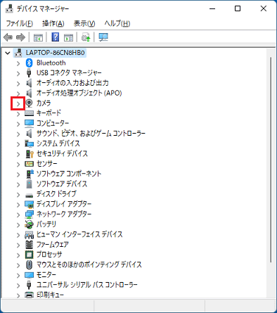Click the Back arrow toolbar icon
Viewport: 277px width, 313px height.
8,37
